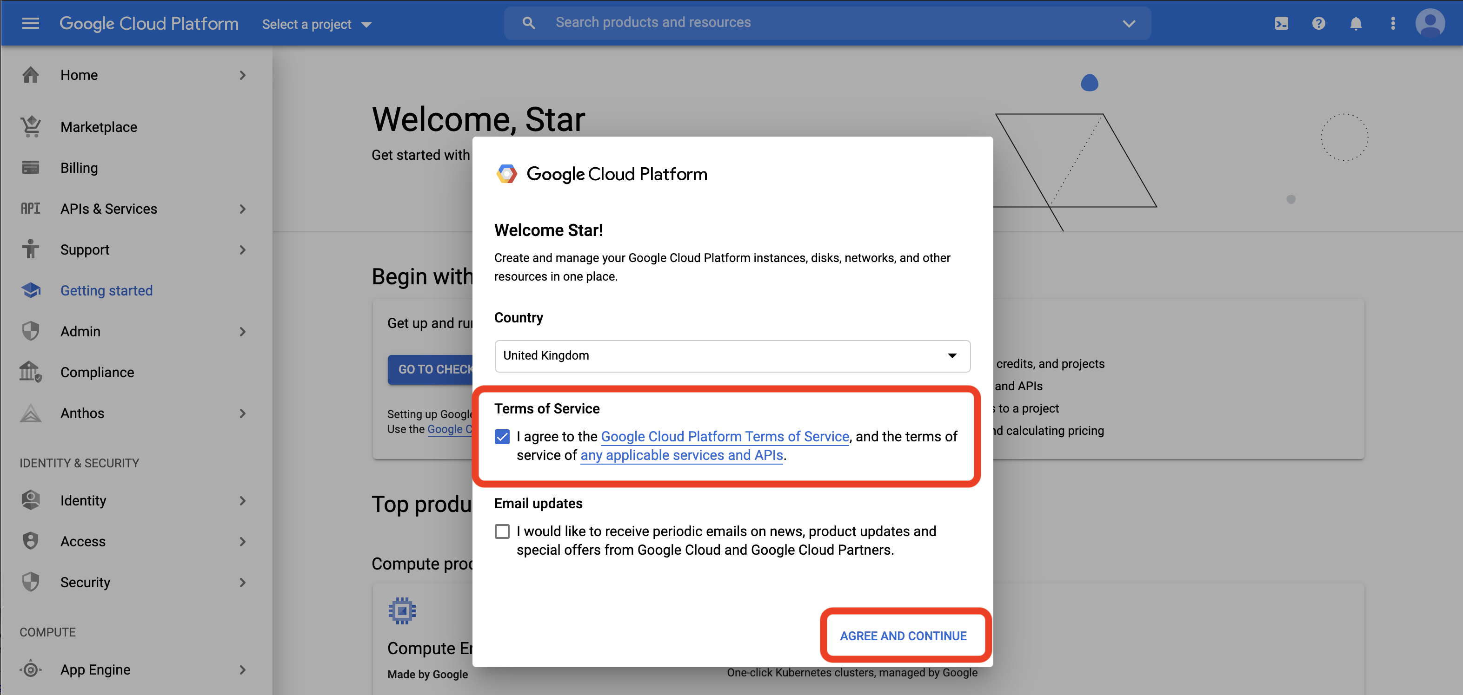Click the App Engine target icon
This screenshot has width=1463, height=695.
[x=31, y=669]
